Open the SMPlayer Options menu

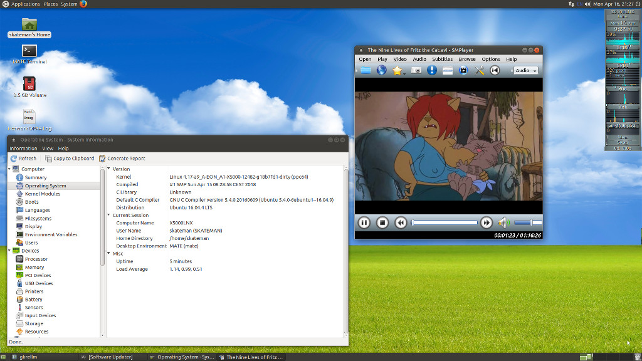click(490, 60)
